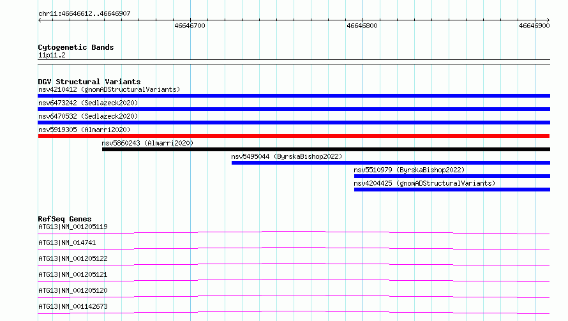This screenshot has height=321, width=568.
Task: Open transcript ATG13|NM_001142673
Action: click(x=73, y=306)
